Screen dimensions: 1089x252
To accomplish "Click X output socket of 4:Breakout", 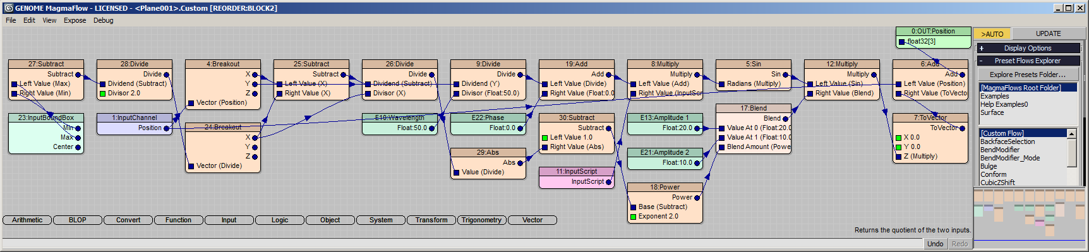I will coord(255,75).
